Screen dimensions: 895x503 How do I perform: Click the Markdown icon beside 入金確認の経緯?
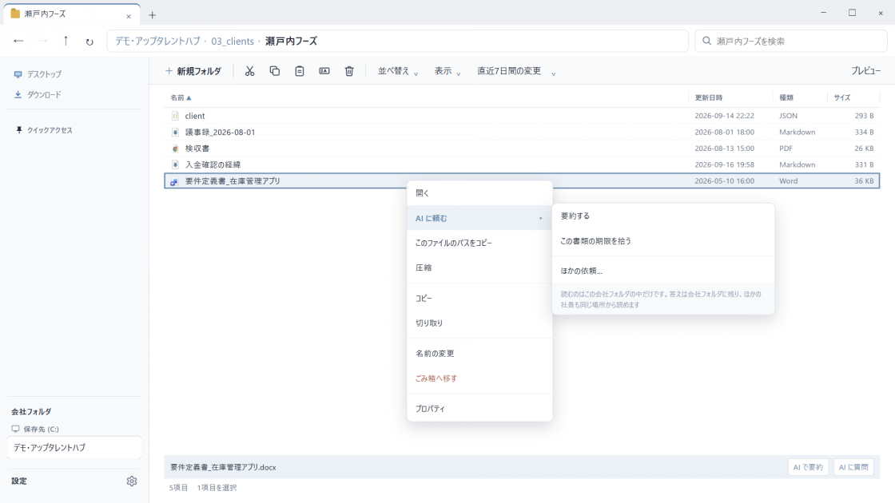point(175,164)
